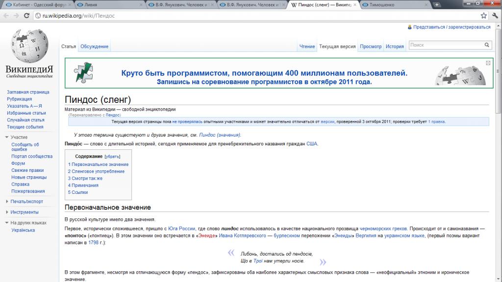Image resolution: width=502 pixels, height=282 pixels.
Task: Collapse the 'На других языках' section
Action: tap(28, 223)
